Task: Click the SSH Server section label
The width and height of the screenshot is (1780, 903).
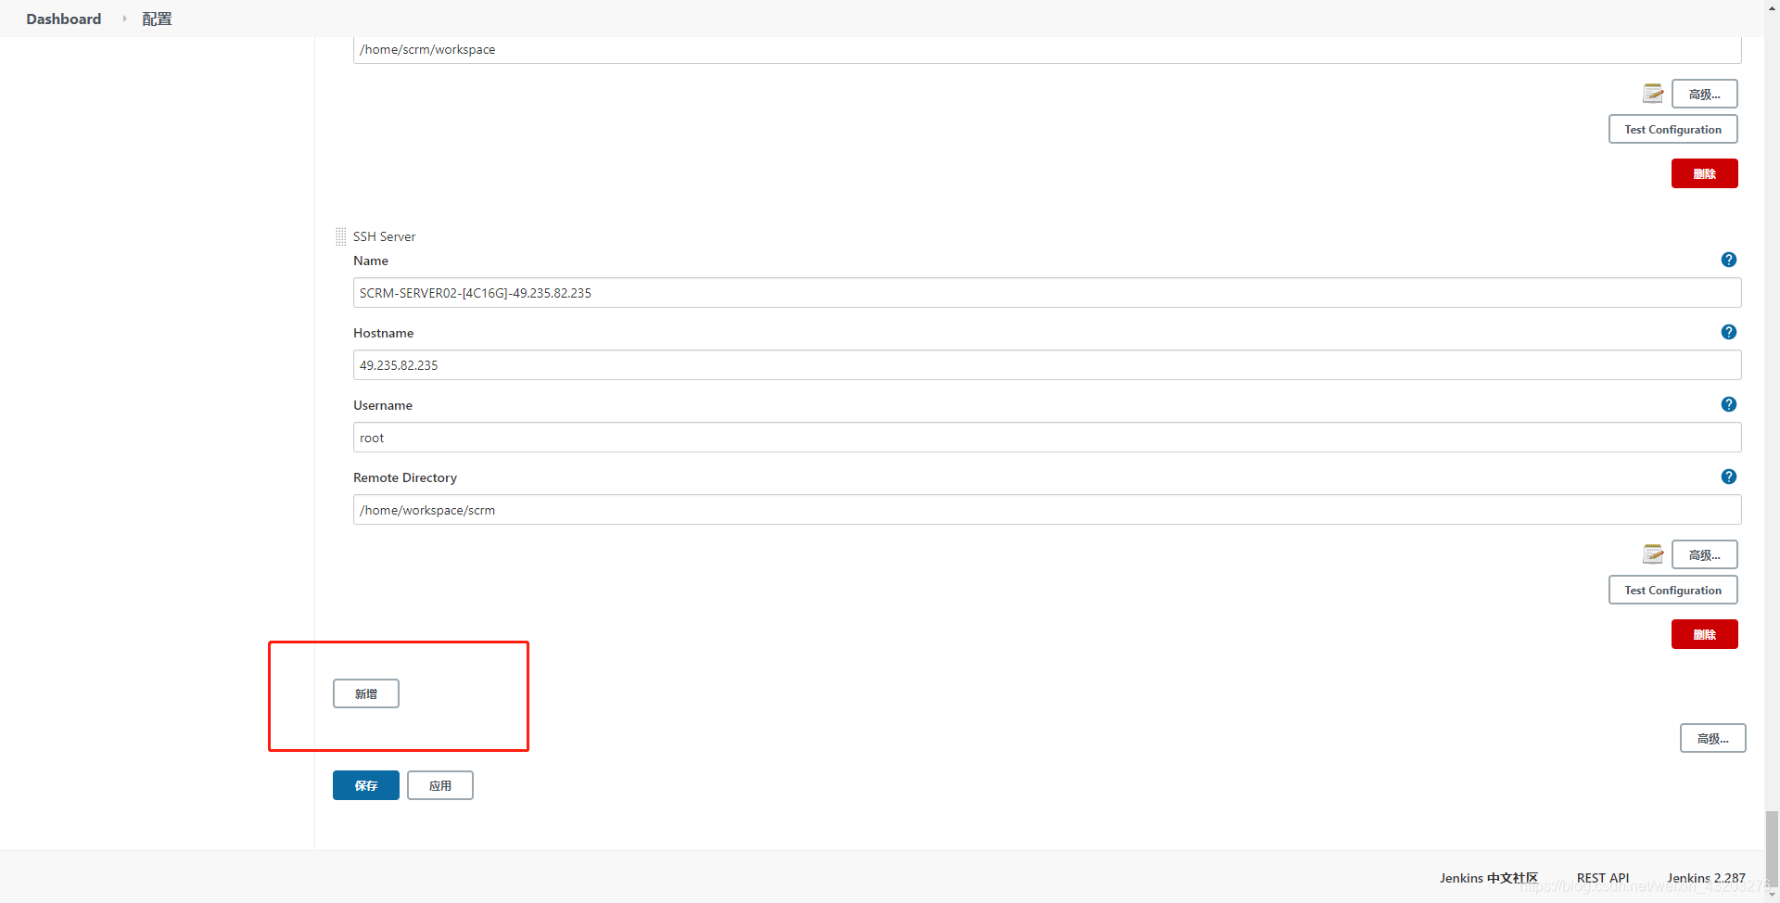Action: (x=384, y=236)
